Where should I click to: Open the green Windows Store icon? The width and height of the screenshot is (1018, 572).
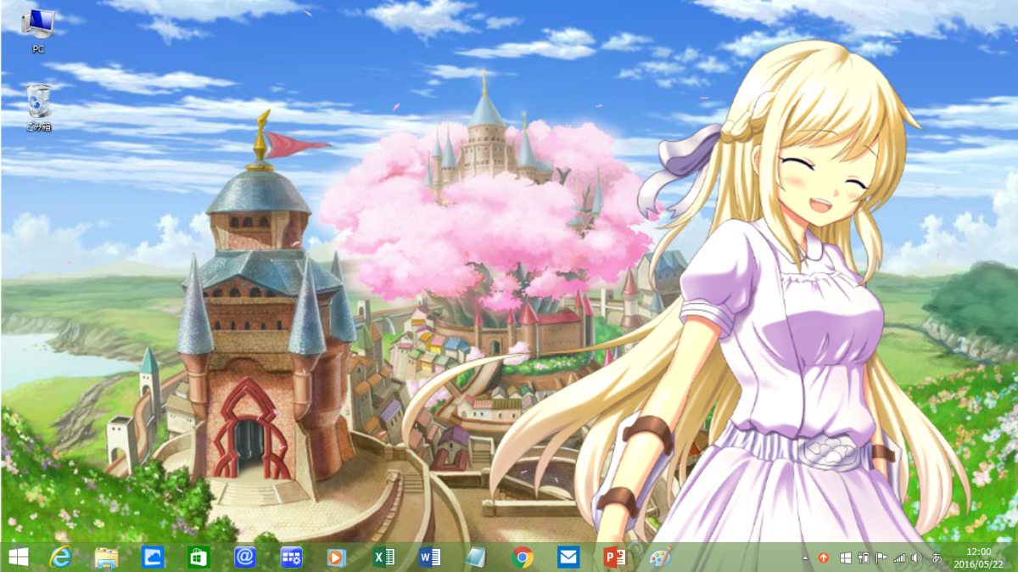coord(199,558)
